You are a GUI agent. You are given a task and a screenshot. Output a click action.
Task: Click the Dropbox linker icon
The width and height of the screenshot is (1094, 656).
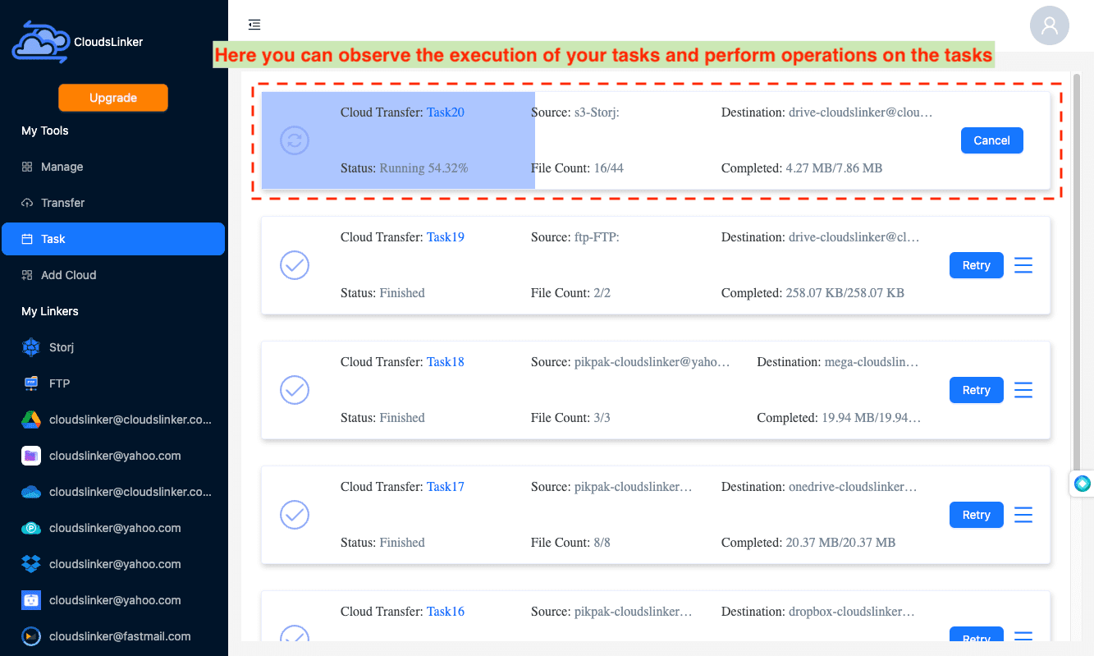(31, 564)
